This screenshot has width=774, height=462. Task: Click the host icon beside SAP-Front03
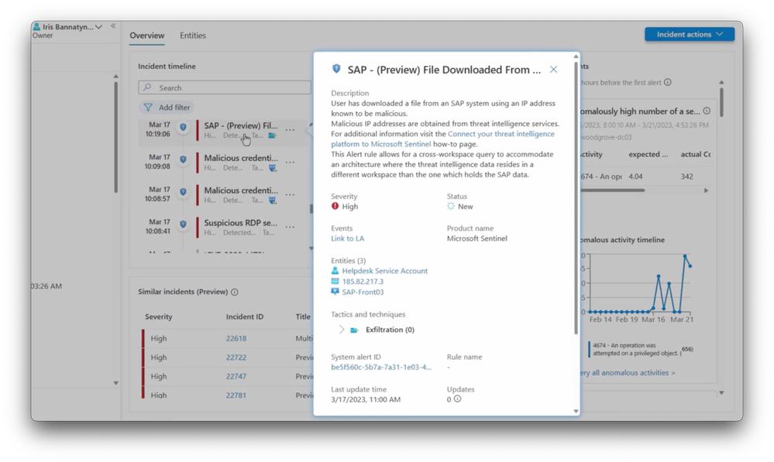click(x=335, y=292)
